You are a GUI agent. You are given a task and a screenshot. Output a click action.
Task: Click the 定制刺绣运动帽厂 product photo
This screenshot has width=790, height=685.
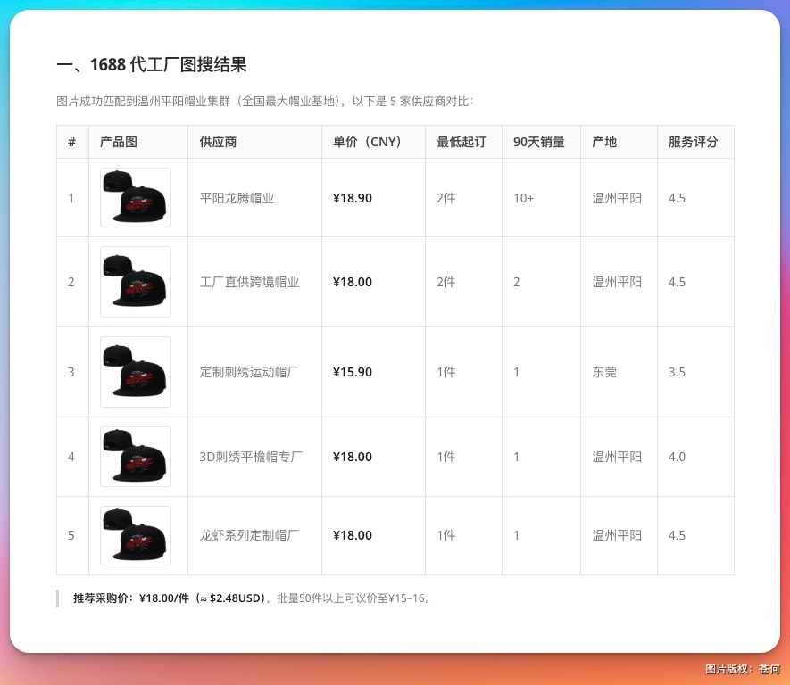pos(135,372)
